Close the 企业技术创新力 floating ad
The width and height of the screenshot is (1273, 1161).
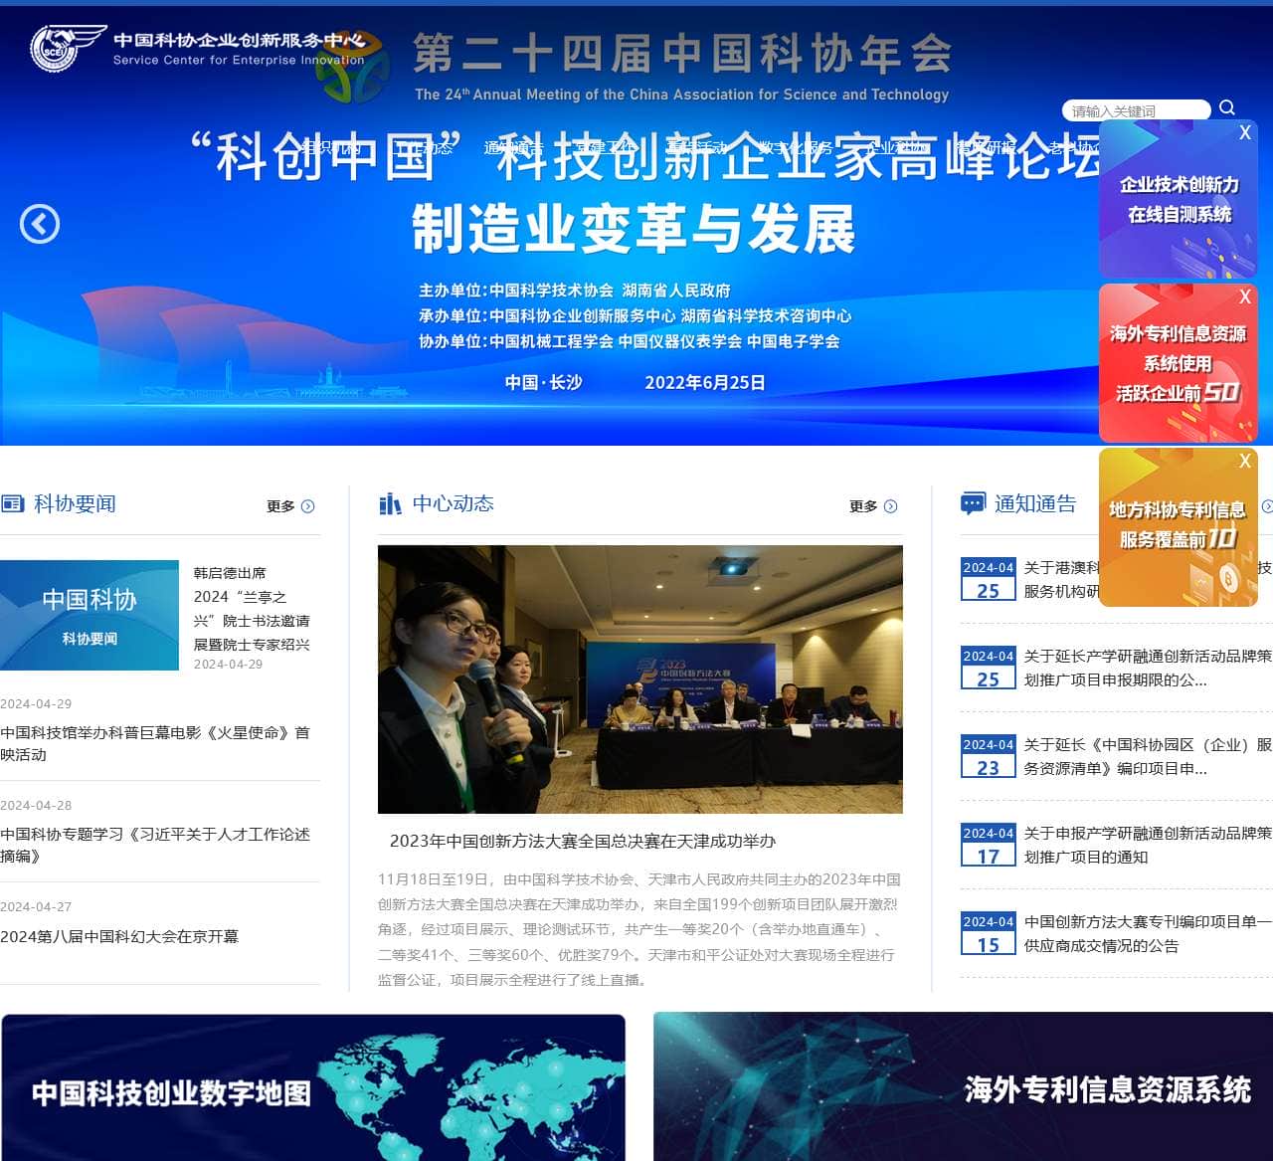1245,132
